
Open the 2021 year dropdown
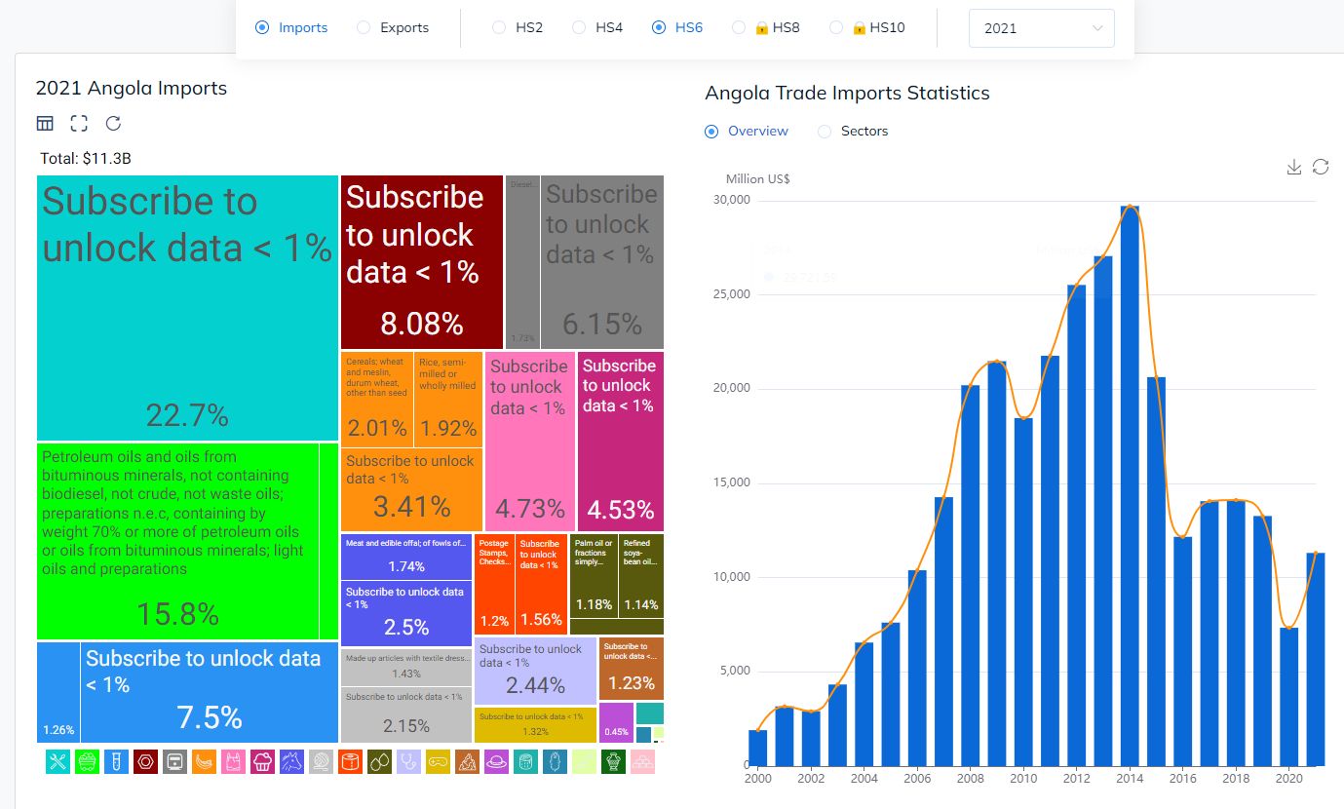(x=1041, y=28)
